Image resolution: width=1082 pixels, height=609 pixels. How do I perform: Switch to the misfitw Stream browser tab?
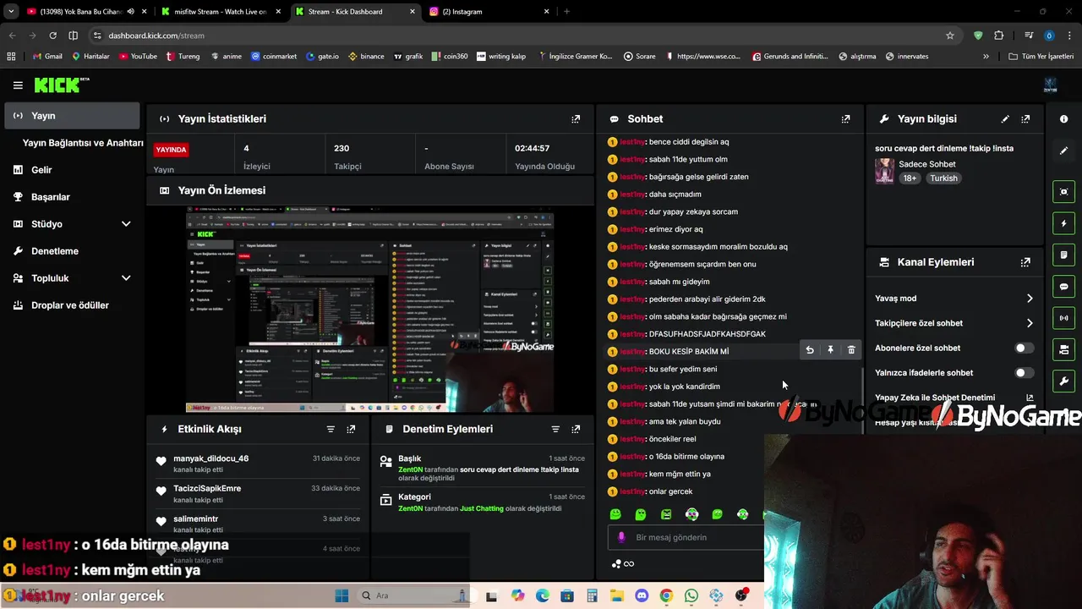(219, 12)
